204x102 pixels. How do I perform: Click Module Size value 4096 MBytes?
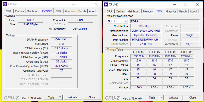click(x=146, y=26)
